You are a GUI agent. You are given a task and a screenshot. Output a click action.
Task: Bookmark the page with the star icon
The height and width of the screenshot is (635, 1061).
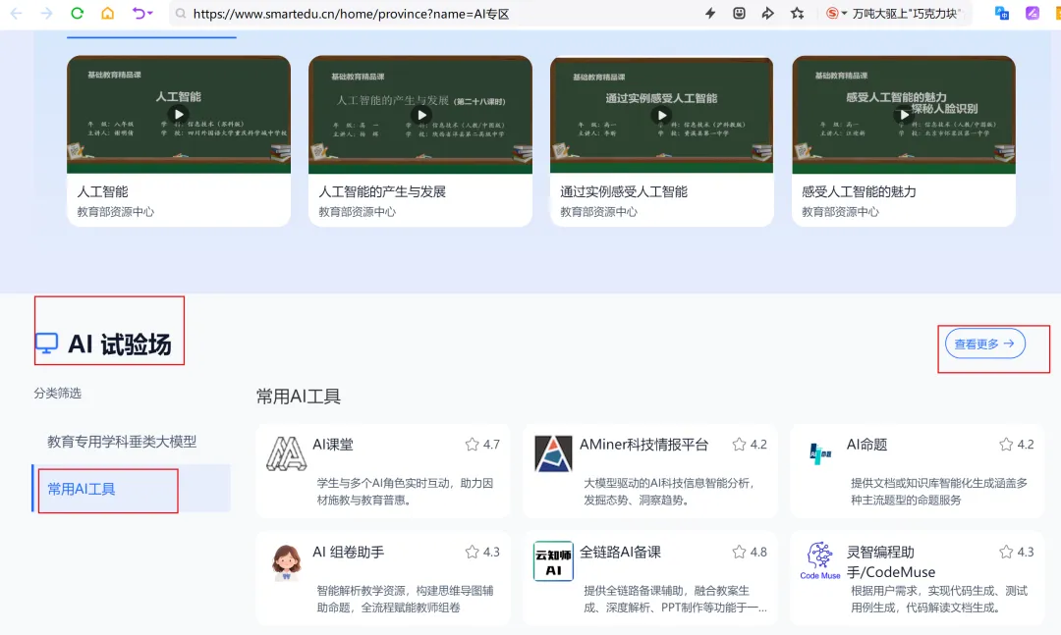(x=797, y=13)
